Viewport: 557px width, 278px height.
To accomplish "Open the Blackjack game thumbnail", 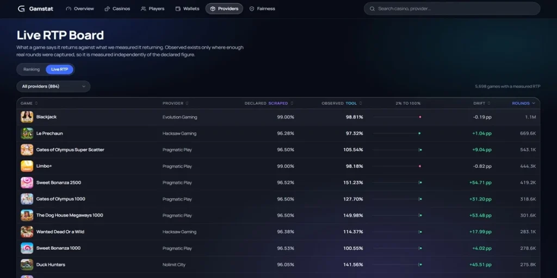I will tap(27, 117).
